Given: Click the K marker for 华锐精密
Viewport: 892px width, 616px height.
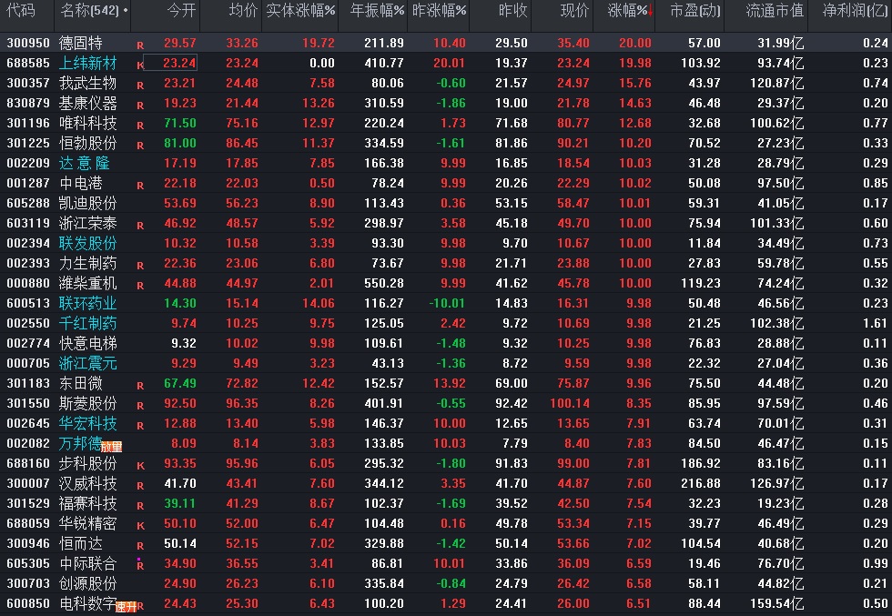Looking at the screenshot, I should (140, 526).
